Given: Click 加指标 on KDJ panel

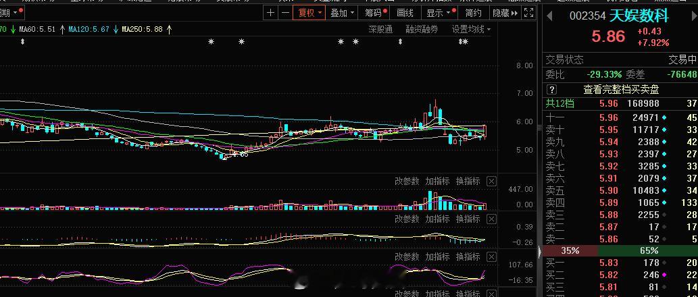Looking at the screenshot, I should point(437,257).
